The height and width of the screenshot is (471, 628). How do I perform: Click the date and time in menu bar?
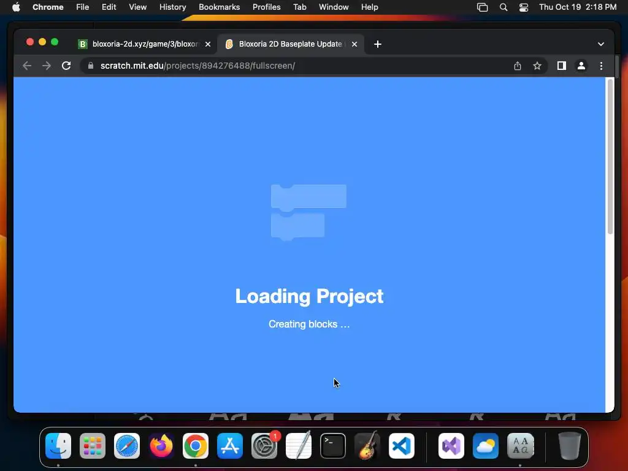pyautogui.click(x=578, y=7)
